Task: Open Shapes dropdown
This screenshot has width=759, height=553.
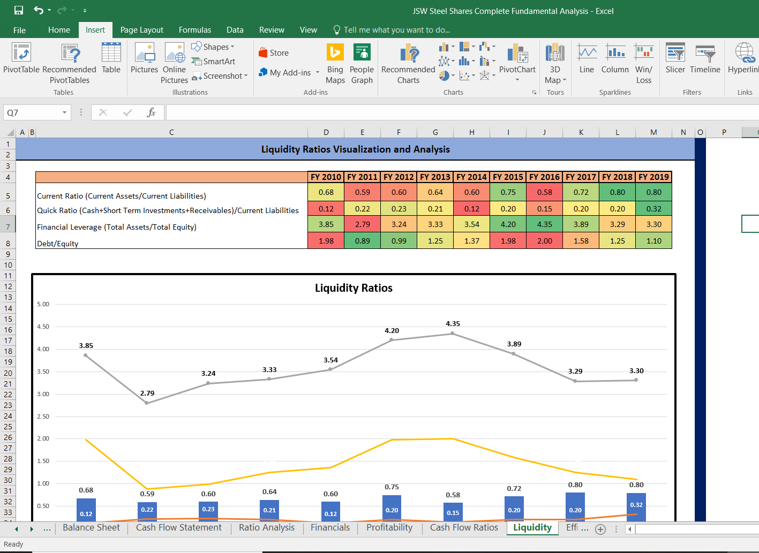Action: (x=213, y=47)
